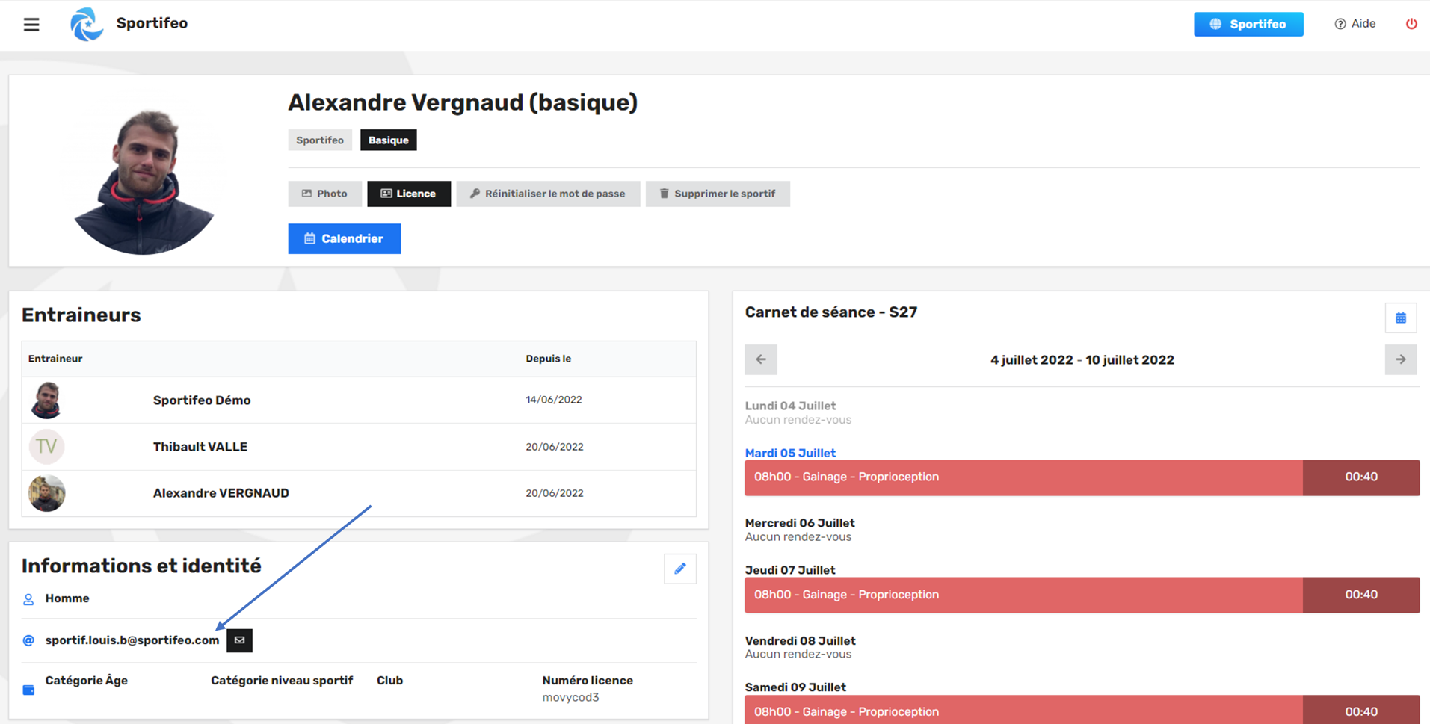Click the Sportifeo tag badge
The image size is (1430, 724).
pos(320,140)
